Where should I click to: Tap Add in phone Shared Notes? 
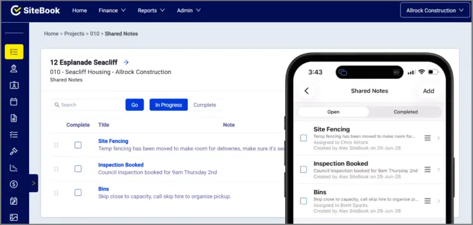coord(429,91)
